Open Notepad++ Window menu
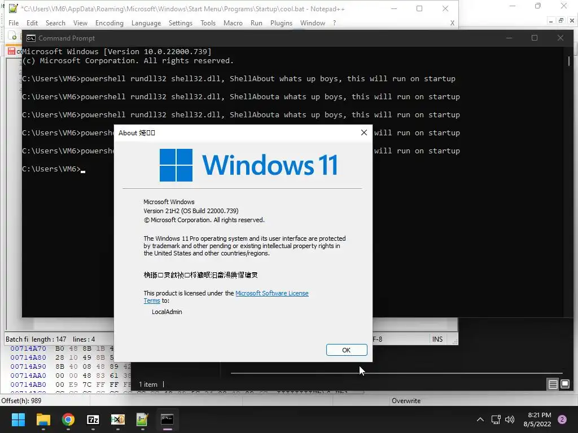Screen dimensions: 578x433 pyautogui.click(x=313, y=23)
